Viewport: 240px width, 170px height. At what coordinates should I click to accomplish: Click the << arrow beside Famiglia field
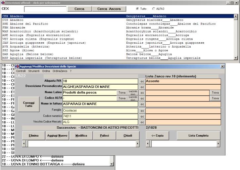pos(142,110)
